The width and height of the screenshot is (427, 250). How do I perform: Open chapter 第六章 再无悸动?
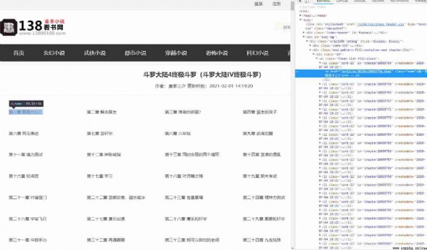(23, 133)
